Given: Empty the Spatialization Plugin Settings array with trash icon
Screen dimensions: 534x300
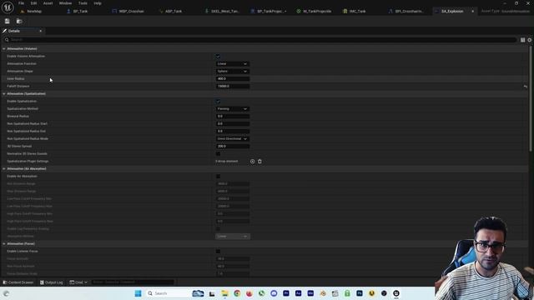Looking at the screenshot, I should (259, 161).
